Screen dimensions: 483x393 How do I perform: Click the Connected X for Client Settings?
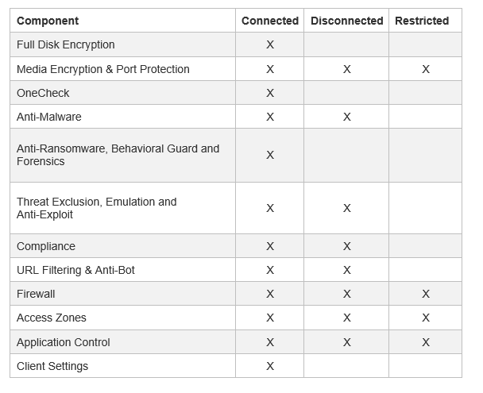pos(270,366)
